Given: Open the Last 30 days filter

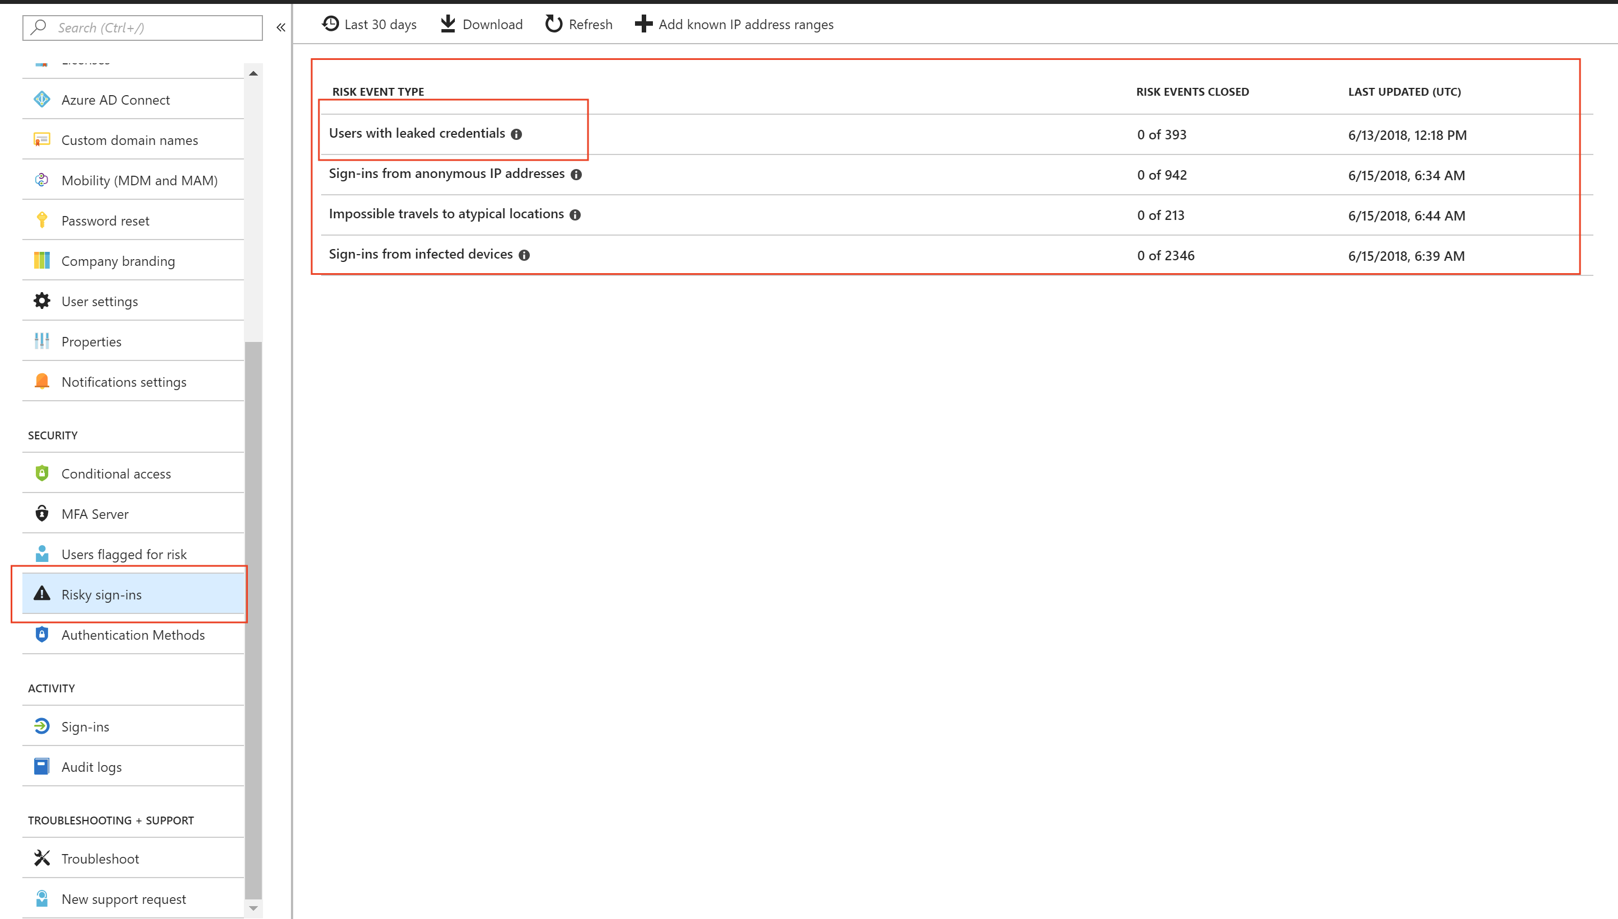Looking at the screenshot, I should click(x=369, y=25).
